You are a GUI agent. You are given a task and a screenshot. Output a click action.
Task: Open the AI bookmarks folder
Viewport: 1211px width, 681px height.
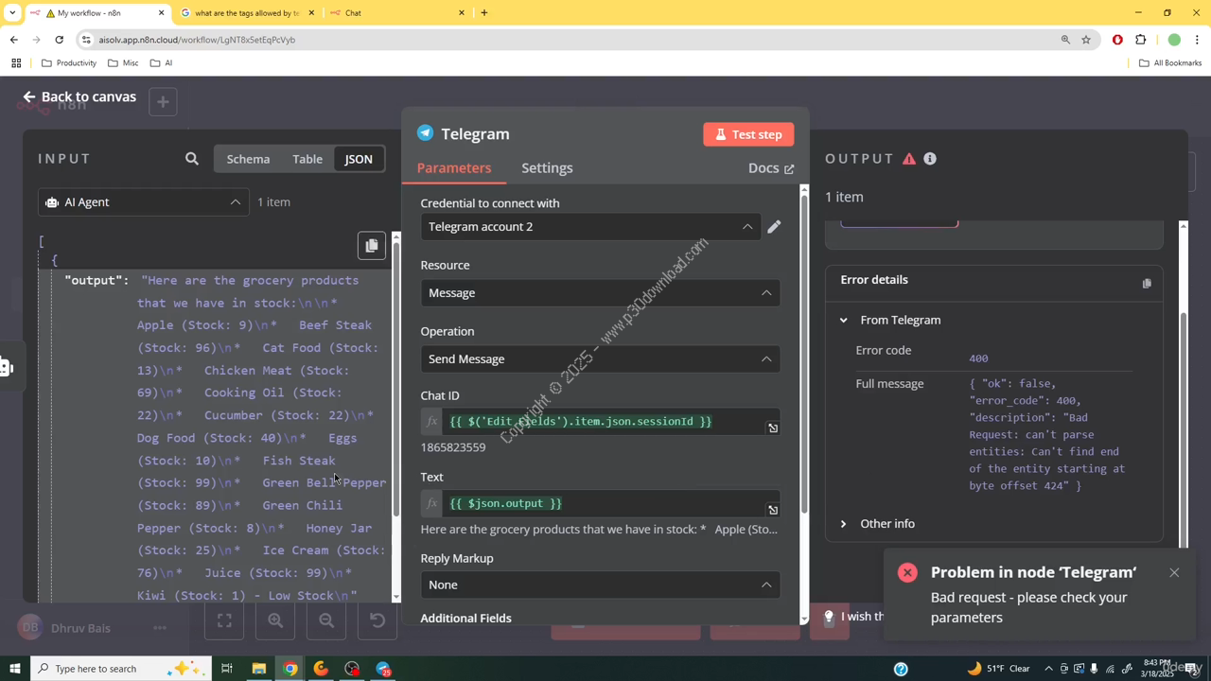click(x=161, y=63)
